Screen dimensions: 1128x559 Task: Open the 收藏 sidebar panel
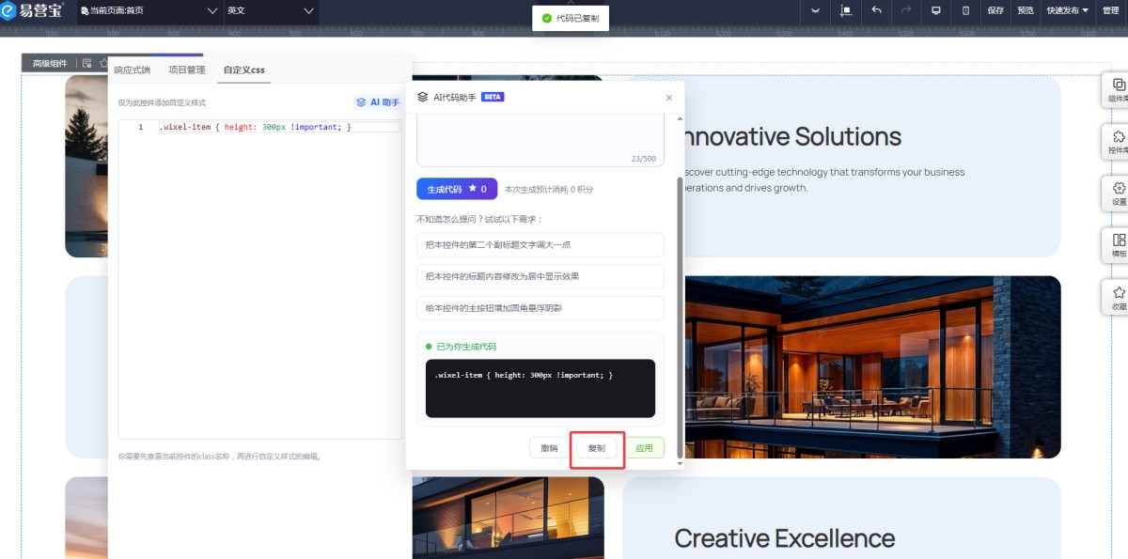point(1118,298)
